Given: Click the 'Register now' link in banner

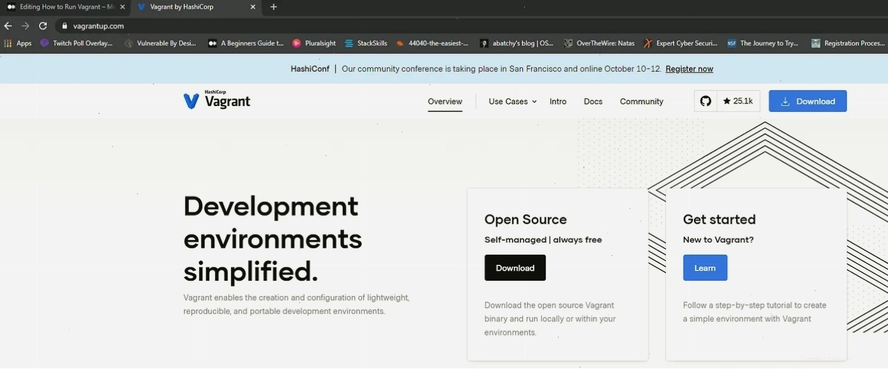Looking at the screenshot, I should tap(689, 69).
